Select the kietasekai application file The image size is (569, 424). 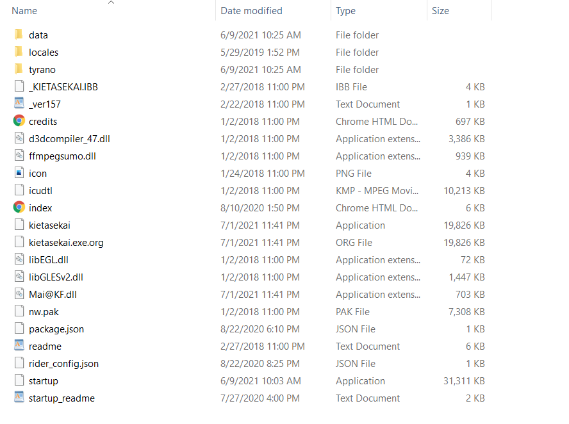49,225
